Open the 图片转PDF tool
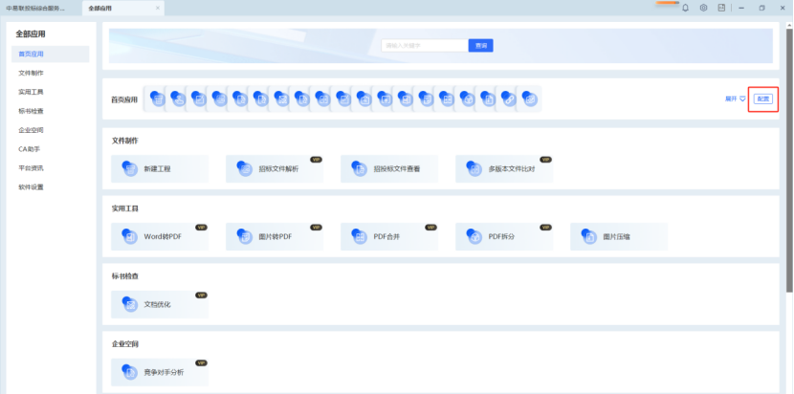The image size is (794, 394). click(274, 236)
